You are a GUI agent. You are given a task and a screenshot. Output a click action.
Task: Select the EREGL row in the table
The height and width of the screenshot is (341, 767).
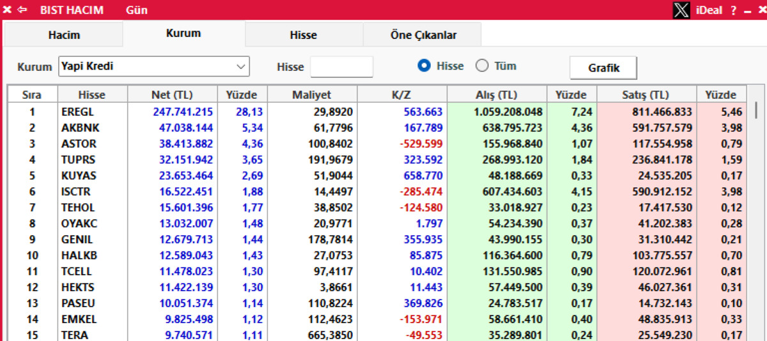pos(376,112)
